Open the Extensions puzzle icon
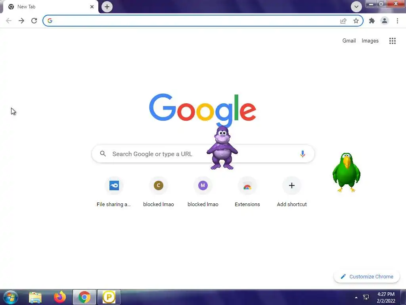Screen dimensions: 406x305 [x=372, y=21]
